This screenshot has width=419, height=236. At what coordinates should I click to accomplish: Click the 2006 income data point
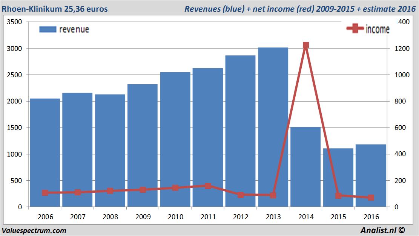tap(45, 193)
